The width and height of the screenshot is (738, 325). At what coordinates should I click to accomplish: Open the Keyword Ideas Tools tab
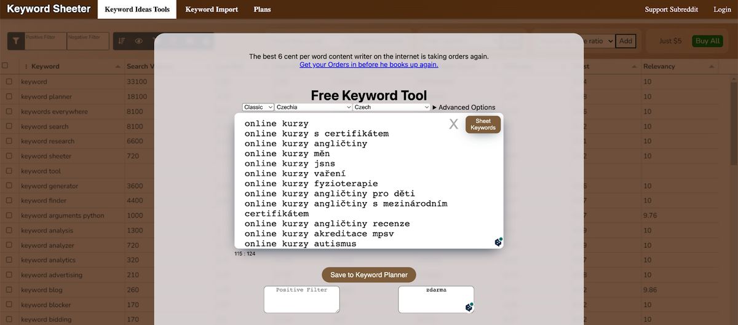[x=137, y=9]
